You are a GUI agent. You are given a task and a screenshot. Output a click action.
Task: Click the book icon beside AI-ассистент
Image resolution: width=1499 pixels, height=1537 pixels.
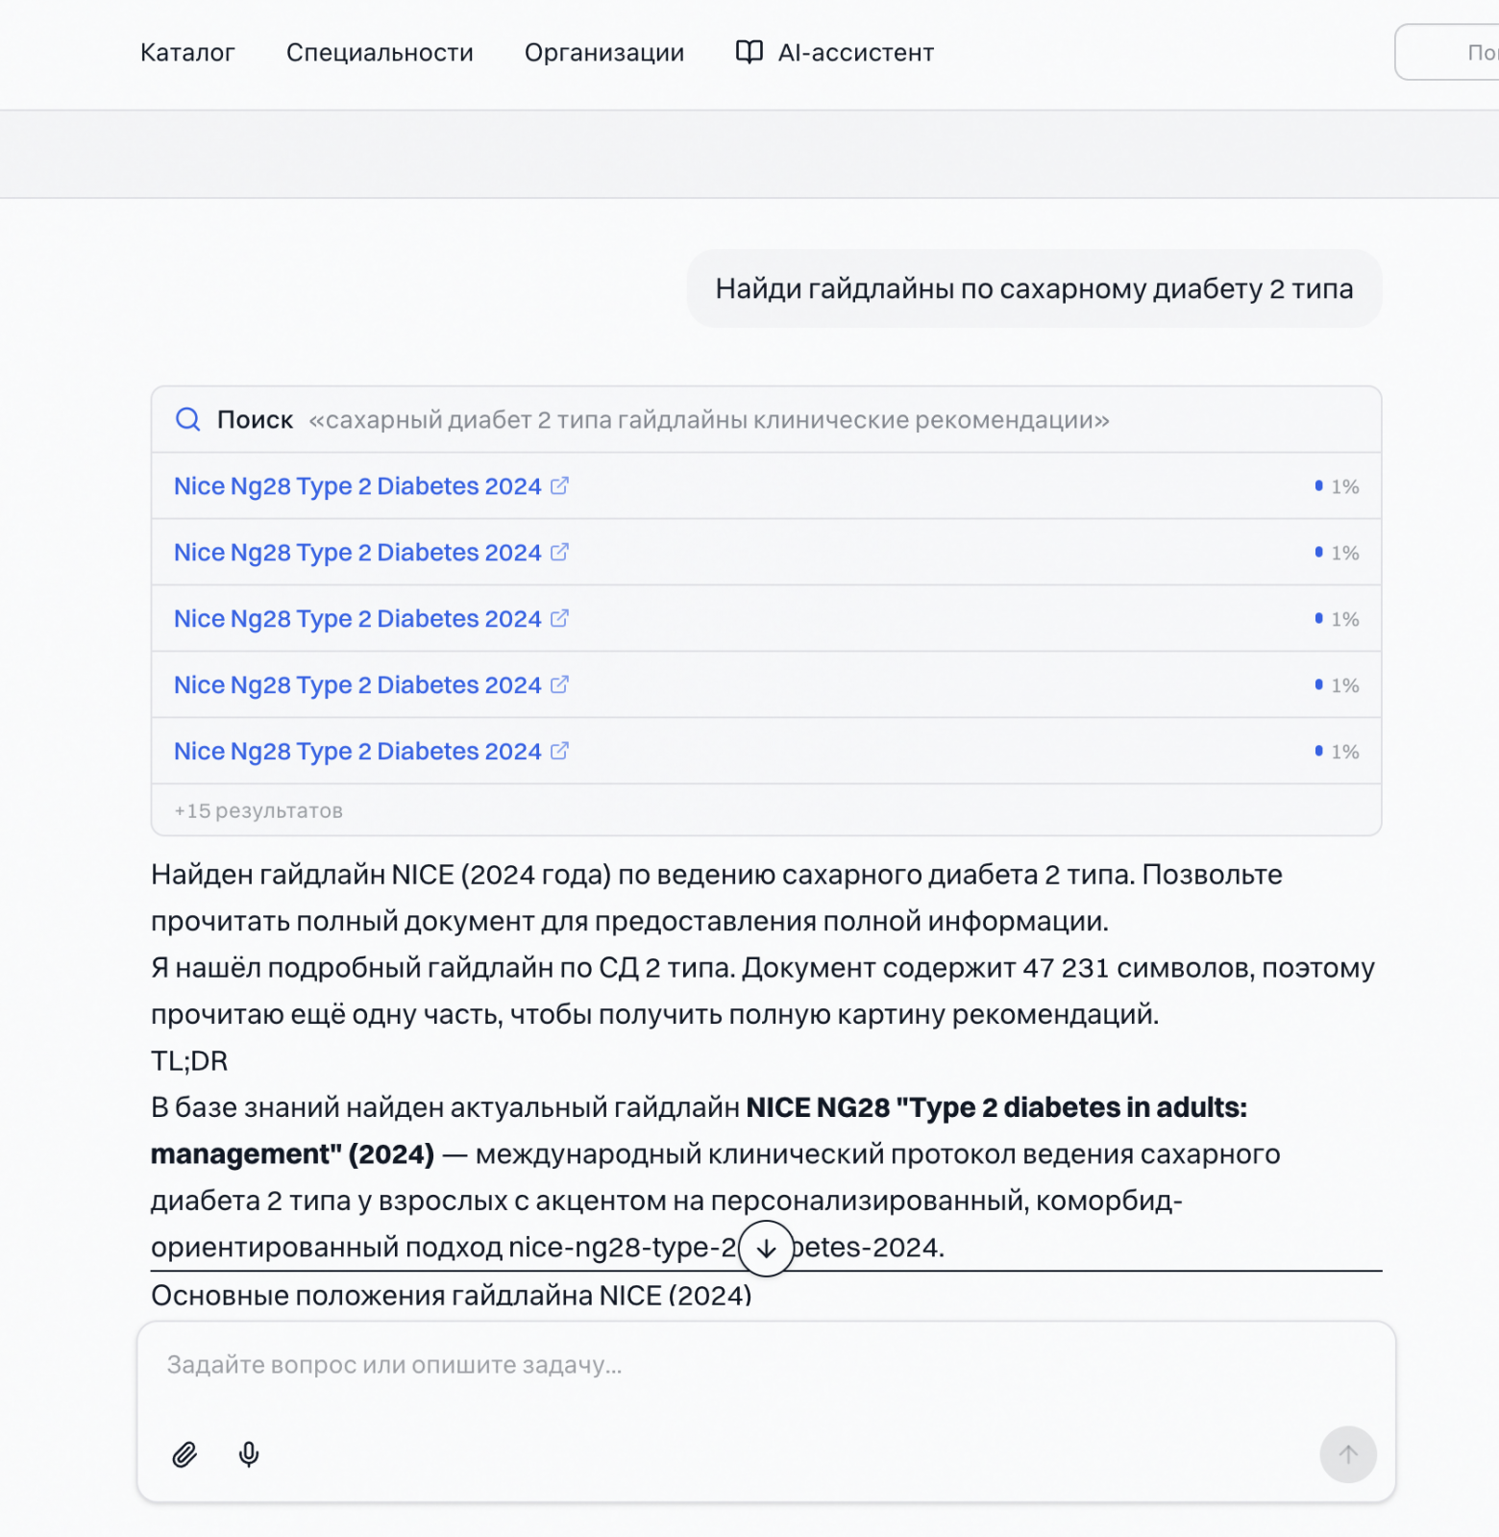749,52
